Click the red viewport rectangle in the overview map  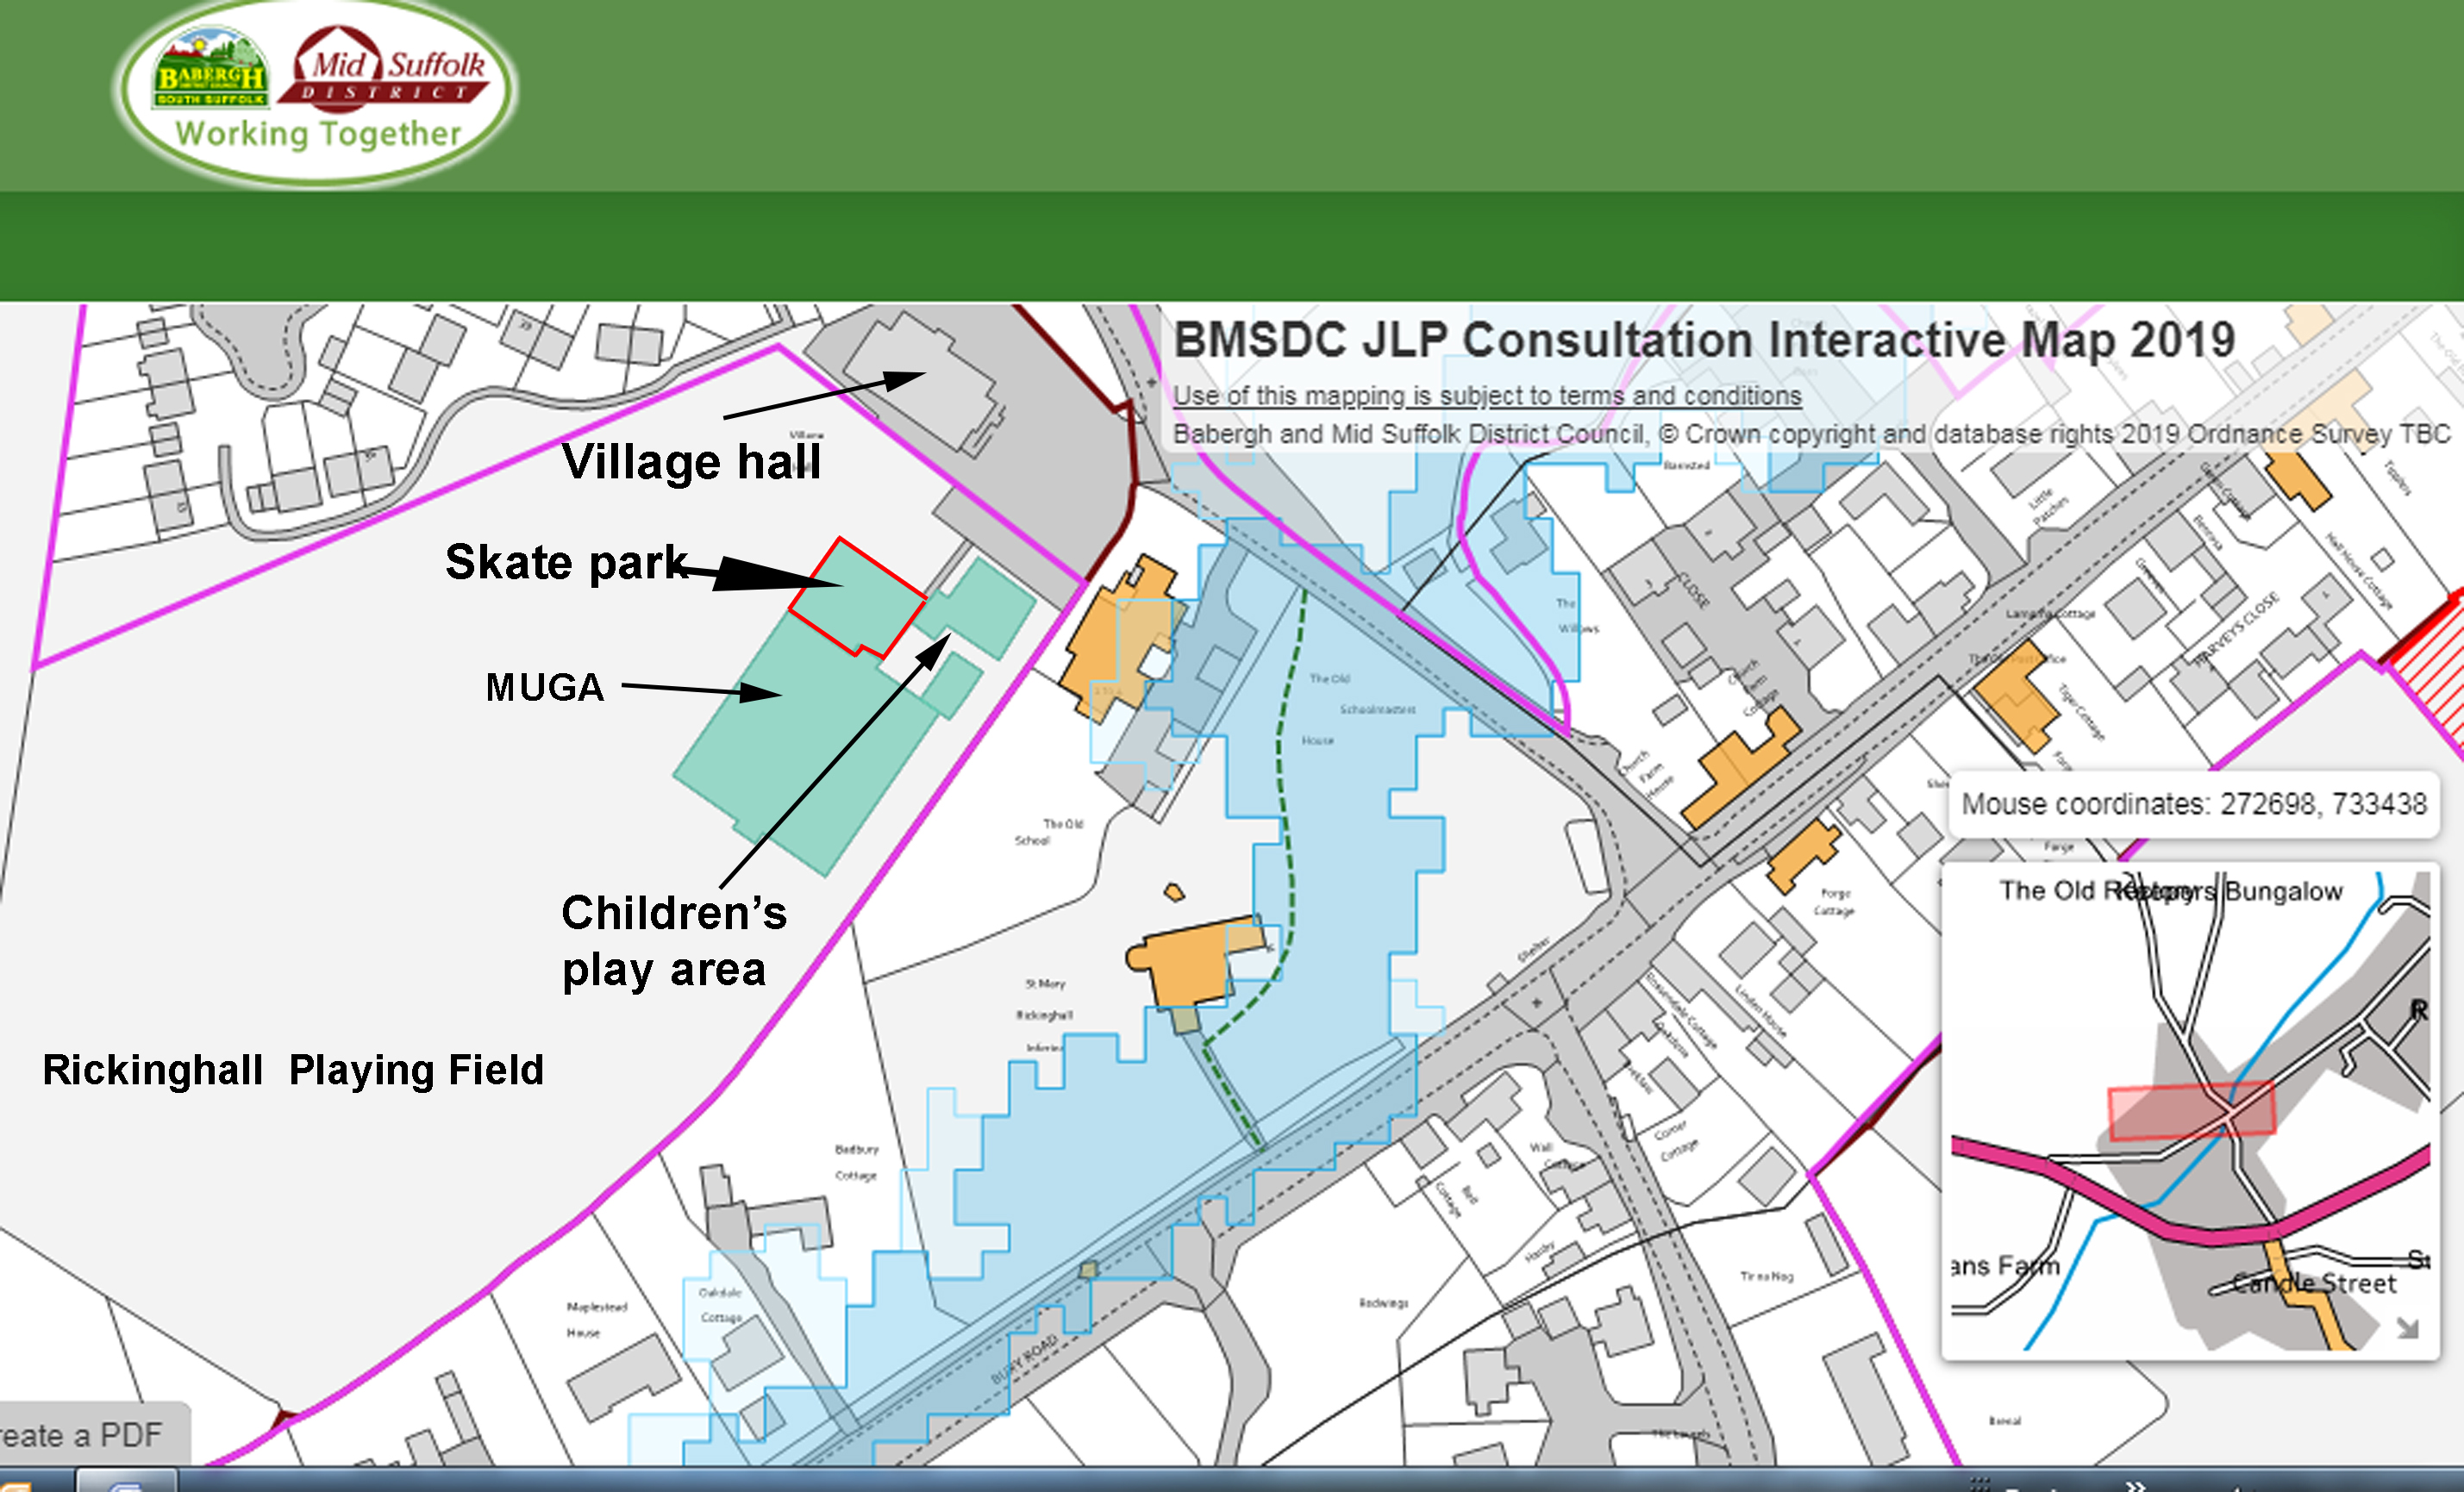click(2191, 1110)
